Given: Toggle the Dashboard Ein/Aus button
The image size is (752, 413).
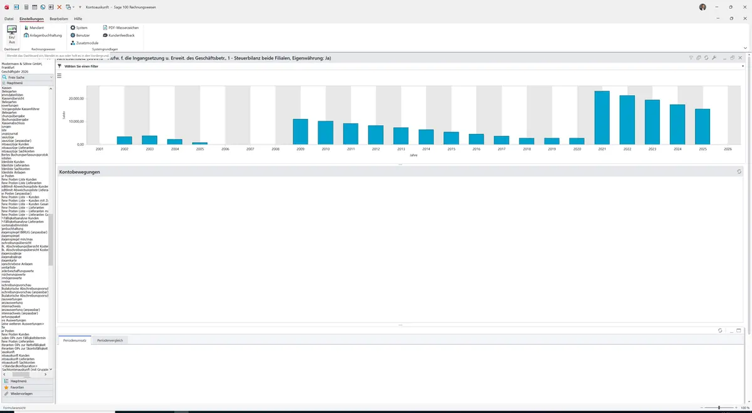Looking at the screenshot, I should coord(12,34).
